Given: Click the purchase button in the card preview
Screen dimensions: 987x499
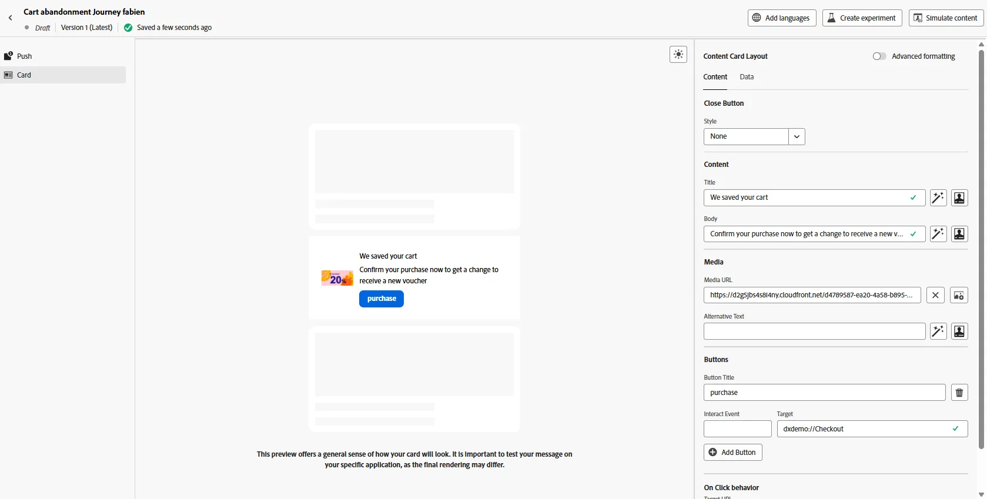Looking at the screenshot, I should tap(382, 299).
